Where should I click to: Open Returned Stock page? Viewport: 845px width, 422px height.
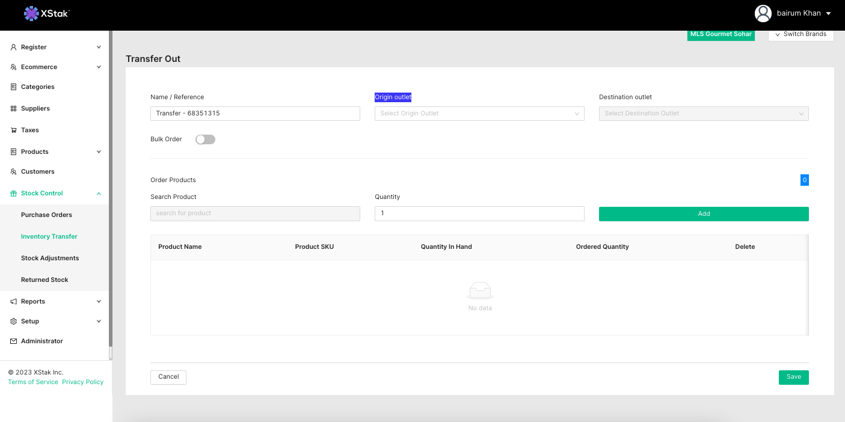click(x=45, y=280)
